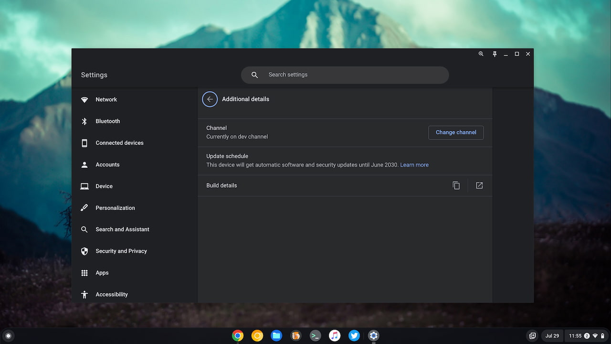Open Security and Privacy settings

121,251
